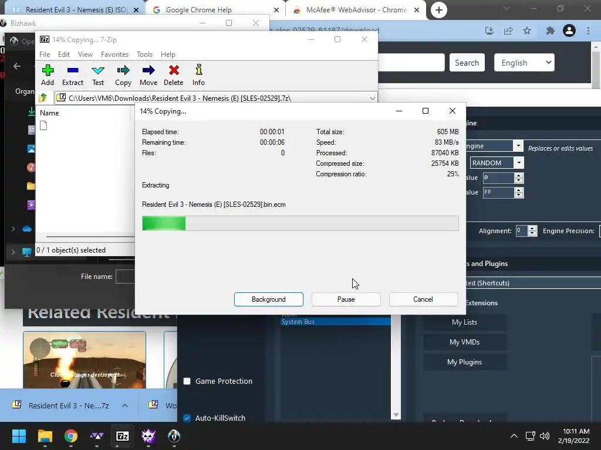This screenshot has width=601, height=450.
Task: Click the clock and date in the taskbar
Action: (574, 436)
